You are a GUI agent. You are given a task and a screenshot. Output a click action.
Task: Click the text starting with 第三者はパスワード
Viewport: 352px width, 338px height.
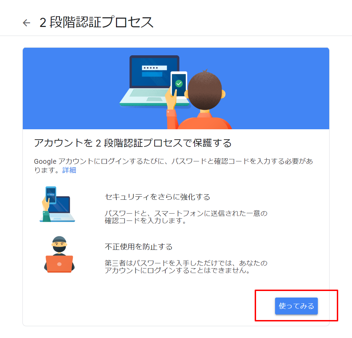click(186, 266)
